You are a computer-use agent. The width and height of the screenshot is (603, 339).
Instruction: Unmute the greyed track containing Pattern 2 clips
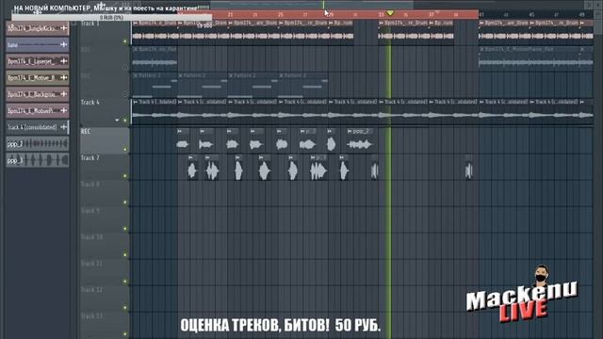point(125,94)
